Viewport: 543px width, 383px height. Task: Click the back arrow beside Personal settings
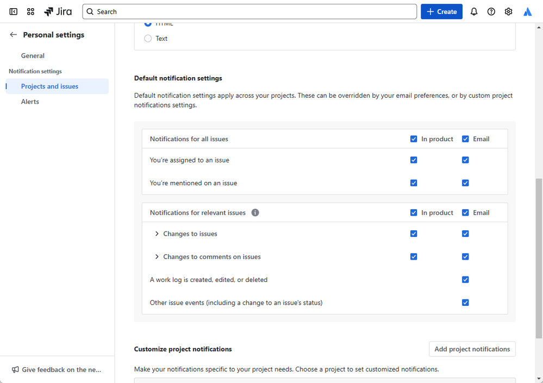14,35
